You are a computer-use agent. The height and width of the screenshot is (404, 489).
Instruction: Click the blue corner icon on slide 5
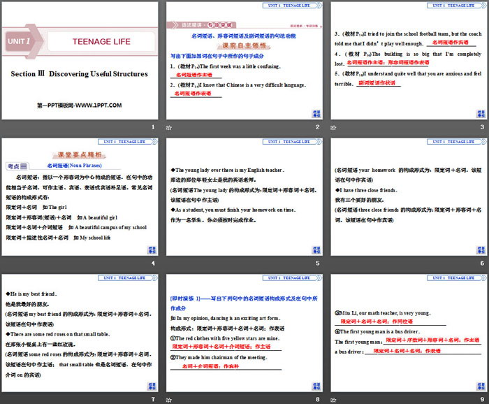pyautogui.click(x=316, y=250)
